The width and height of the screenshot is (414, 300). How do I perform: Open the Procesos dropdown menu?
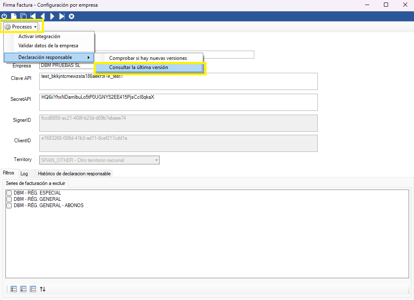22,27
